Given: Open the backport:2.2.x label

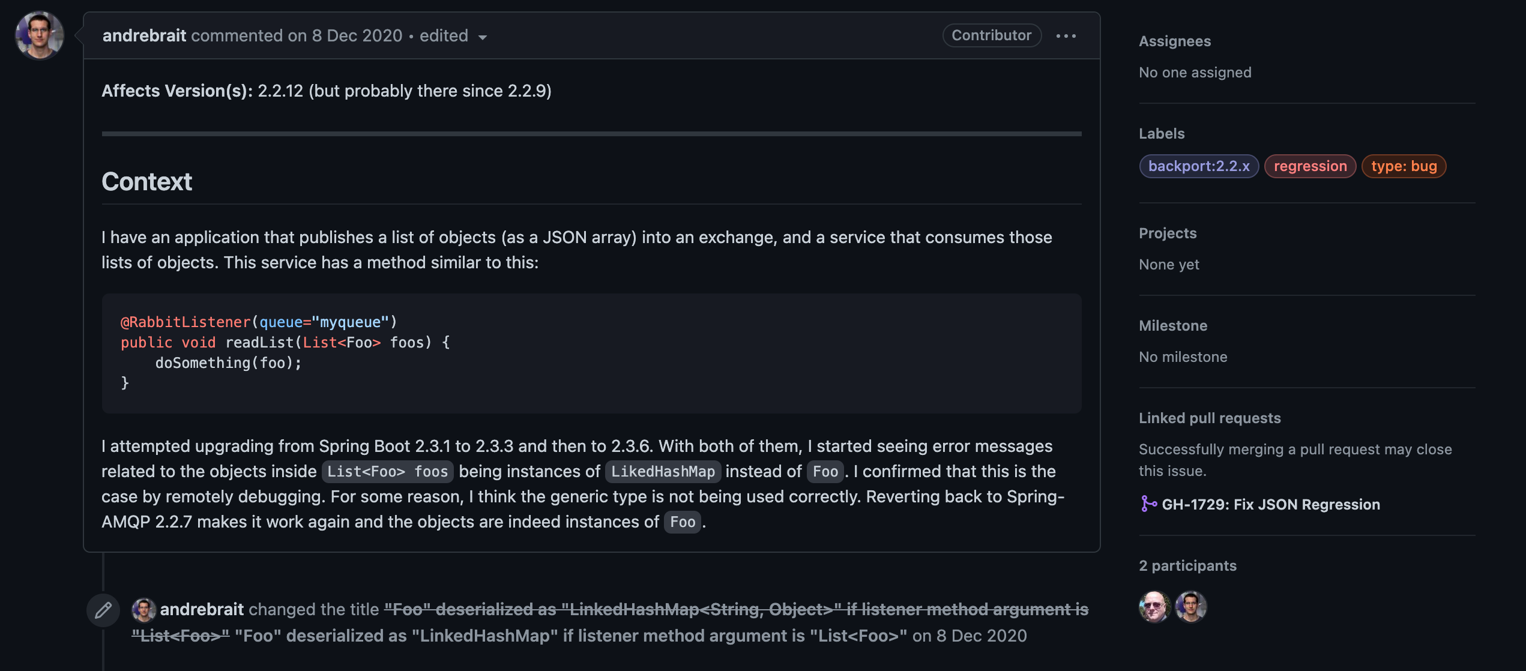Looking at the screenshot, I should tap(1199, 166).
